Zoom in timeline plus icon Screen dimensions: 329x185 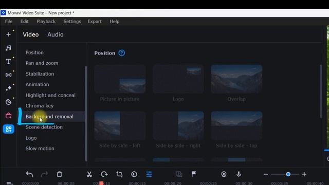[x=304, y=174]
